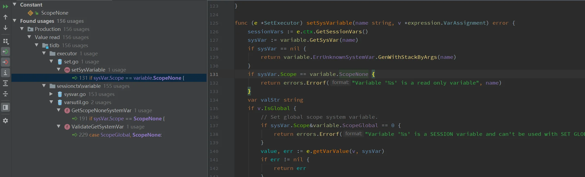Collapse the varsutil.go node arrow

click(51, 102)
